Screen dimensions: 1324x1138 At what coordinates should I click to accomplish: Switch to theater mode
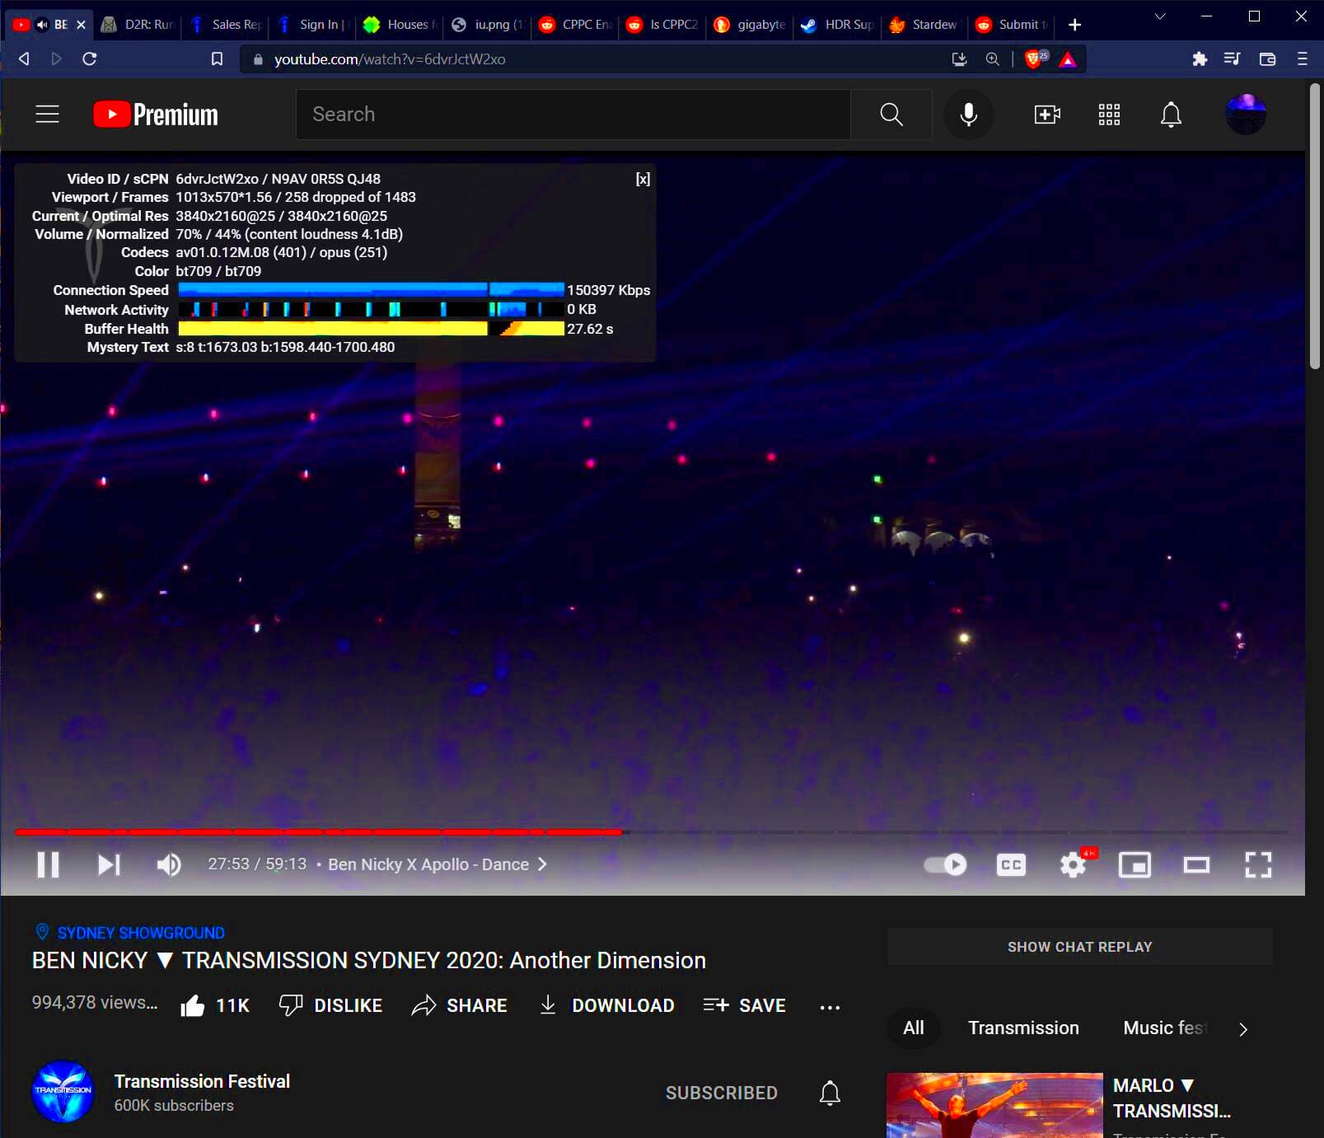point(1196,864)
